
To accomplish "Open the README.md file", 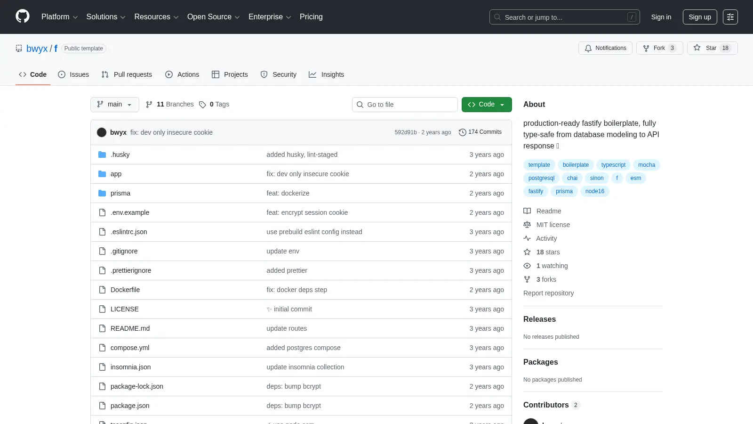I will click(130, 328).
